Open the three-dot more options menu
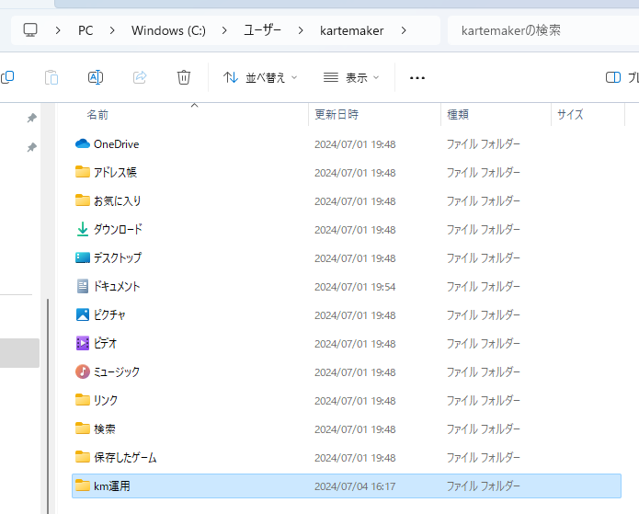The width and height of the screenshot is (639, 514). [417, 77]
